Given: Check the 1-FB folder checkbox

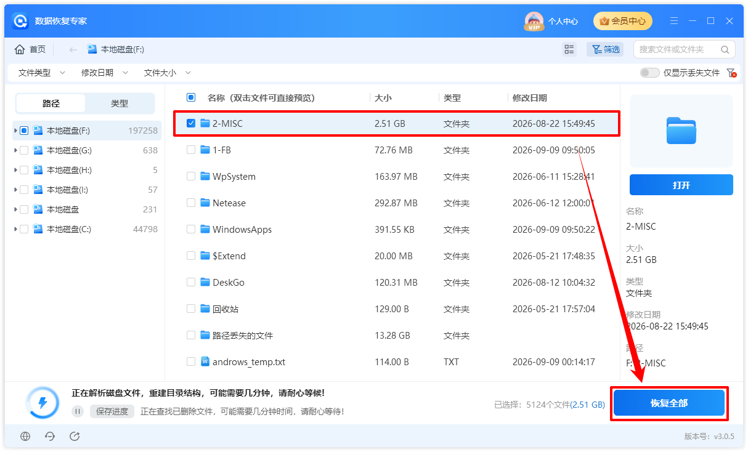Looking at the screenshot, I should pos(191,150).
